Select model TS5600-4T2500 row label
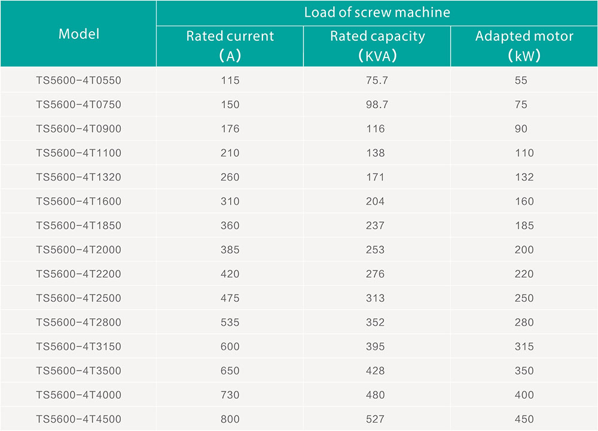Screen dimensions: 598x431 pos(78,298)
